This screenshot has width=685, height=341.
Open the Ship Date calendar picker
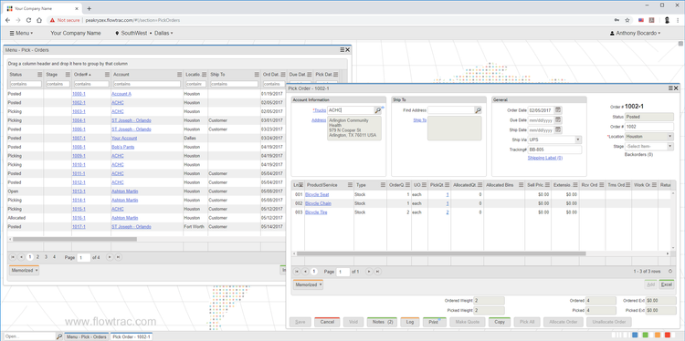point(558,130)
